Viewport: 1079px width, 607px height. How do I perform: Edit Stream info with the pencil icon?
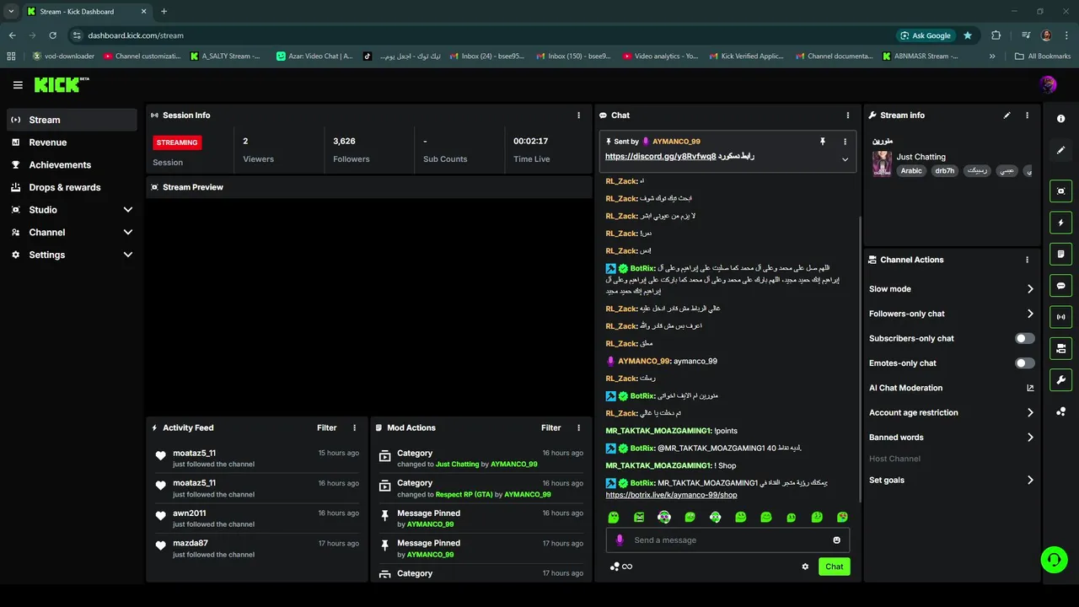coord(1007,115)
